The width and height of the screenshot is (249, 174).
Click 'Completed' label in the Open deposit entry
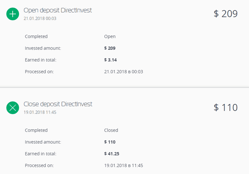[x=36, y=36]
